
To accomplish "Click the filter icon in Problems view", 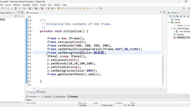I will coord(184,96).
